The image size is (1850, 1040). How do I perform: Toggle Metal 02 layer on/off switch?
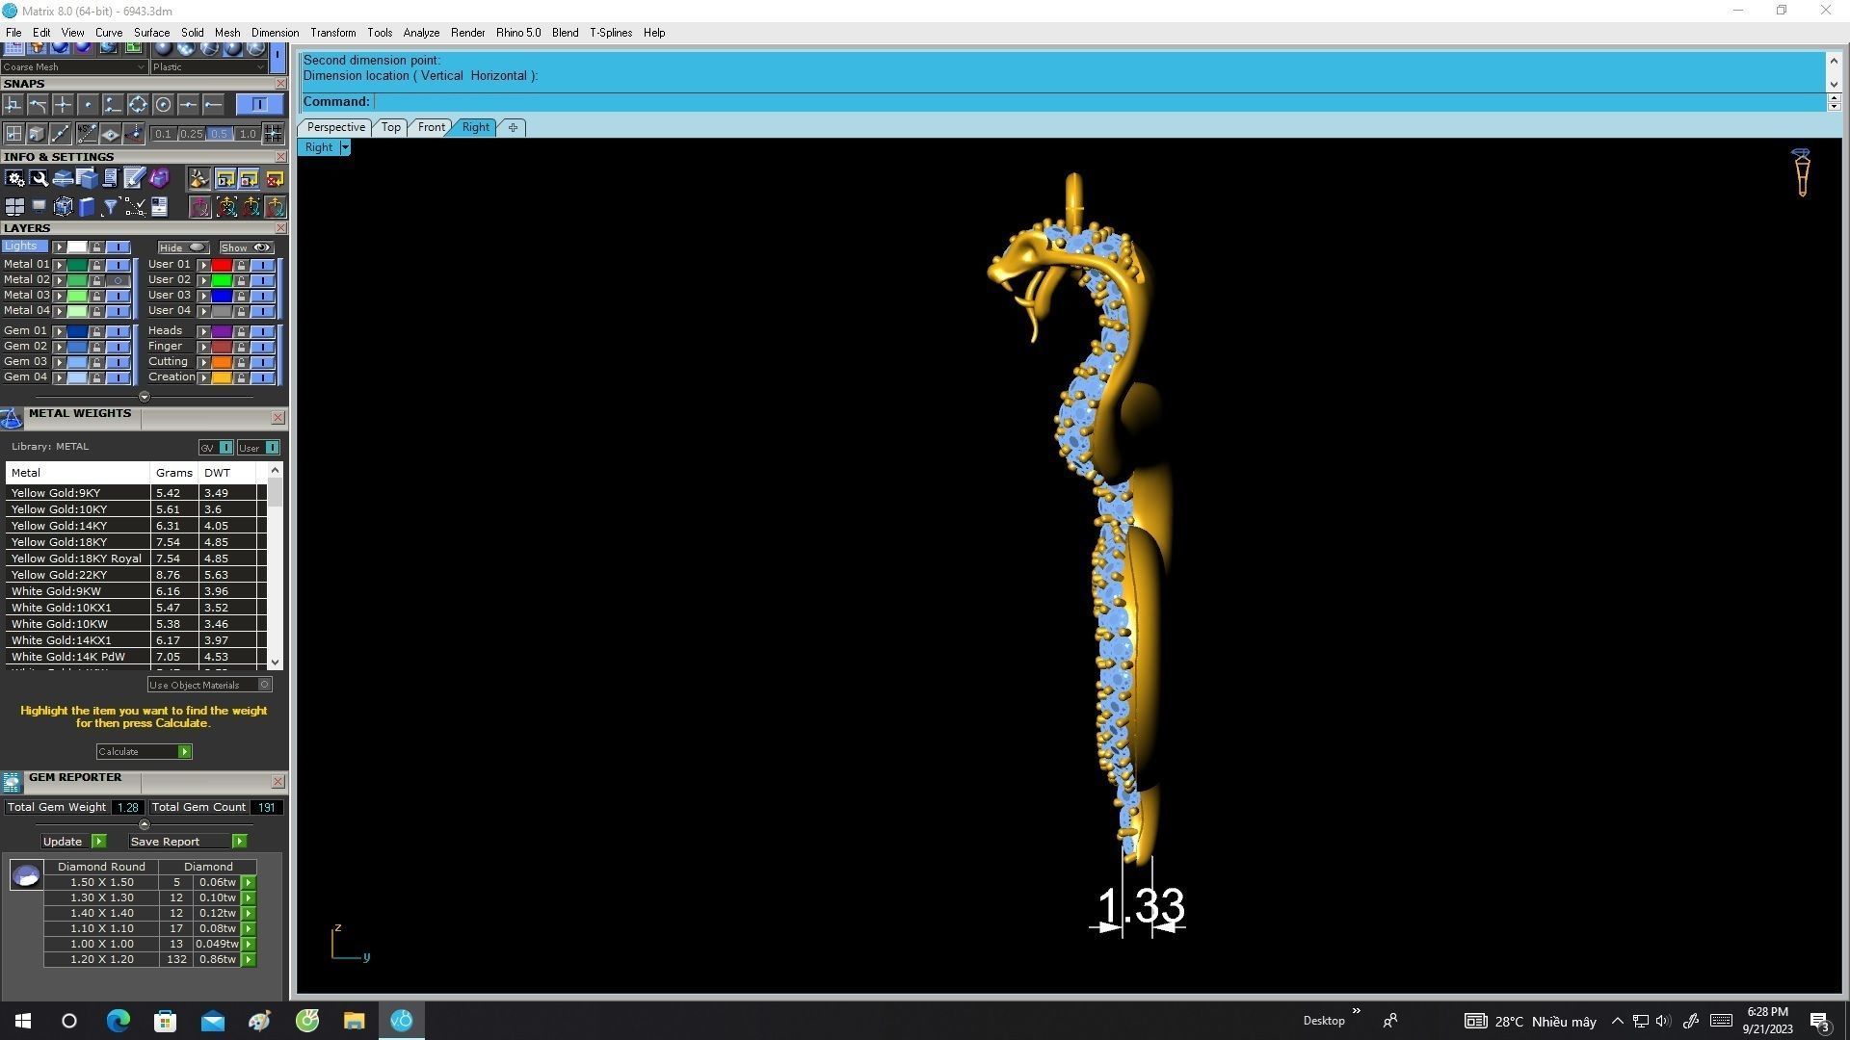click(x=118, y=280)
